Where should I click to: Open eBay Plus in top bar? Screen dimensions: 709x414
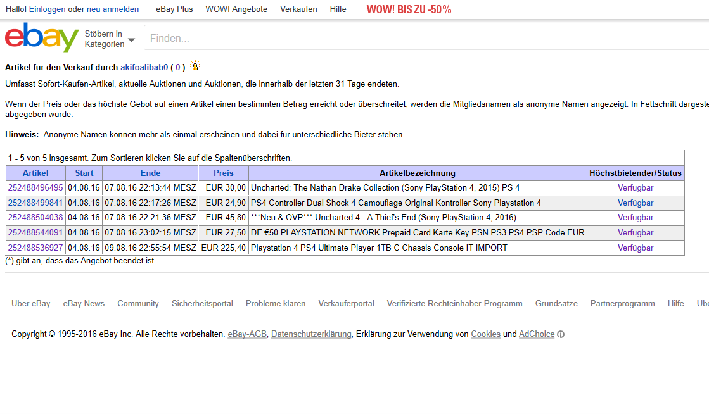(x=174, y=9)
